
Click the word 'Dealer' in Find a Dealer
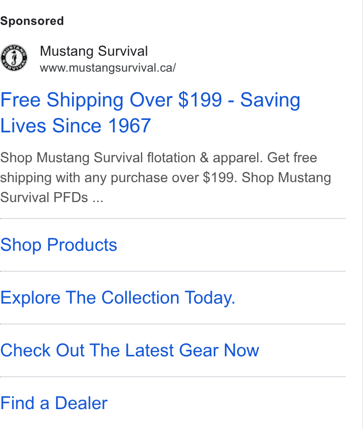pos(81,403)
